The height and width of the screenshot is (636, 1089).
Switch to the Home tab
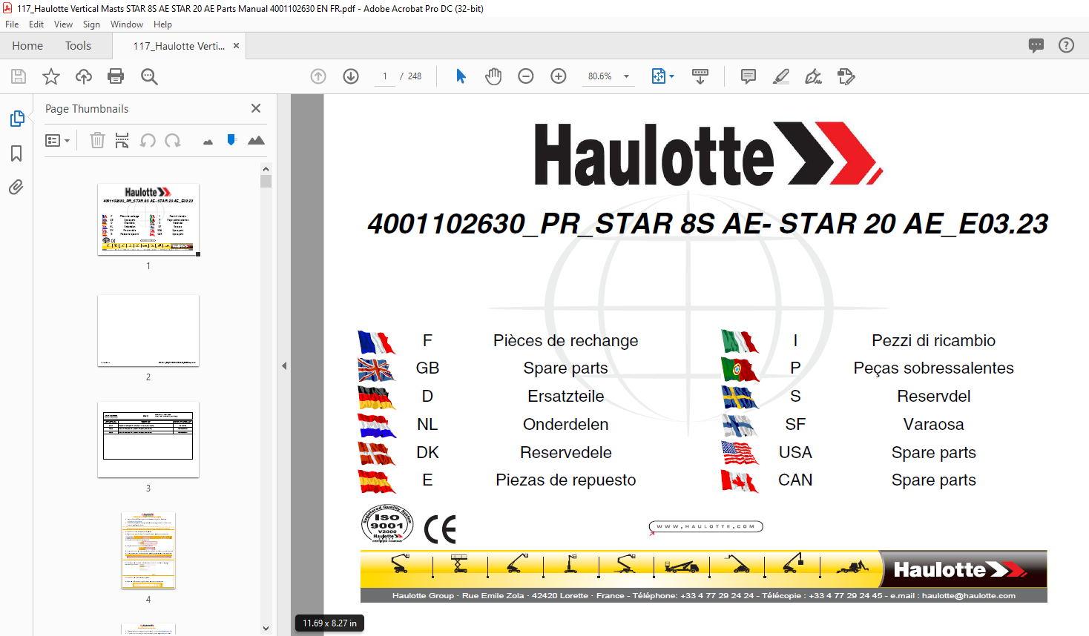tap(27, 45)
